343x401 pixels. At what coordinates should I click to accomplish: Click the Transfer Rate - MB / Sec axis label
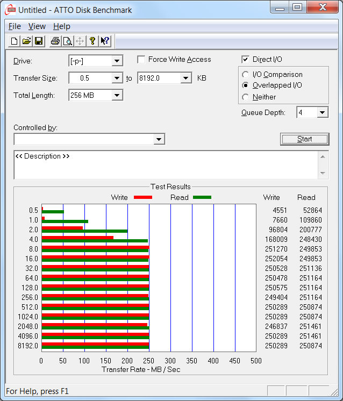[141, 369]
